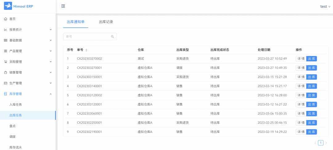This screenshot has width=333, height=150.
Task: Click 详情 for CK202302250001
Action: click(x=301, y=123)
